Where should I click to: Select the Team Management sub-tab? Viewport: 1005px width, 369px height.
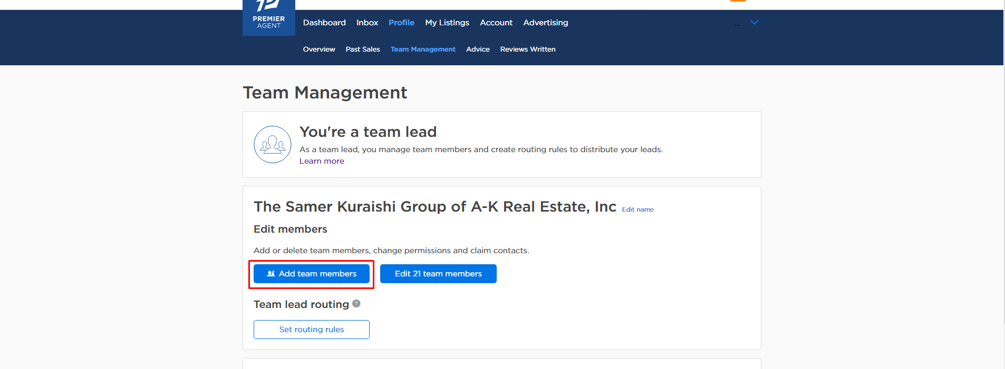tap(422, 49)
